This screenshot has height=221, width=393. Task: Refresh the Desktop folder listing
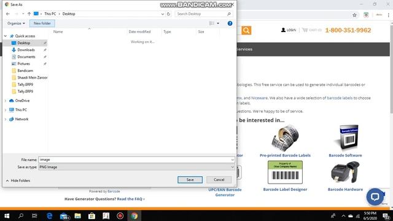click(x=168, y=14)
